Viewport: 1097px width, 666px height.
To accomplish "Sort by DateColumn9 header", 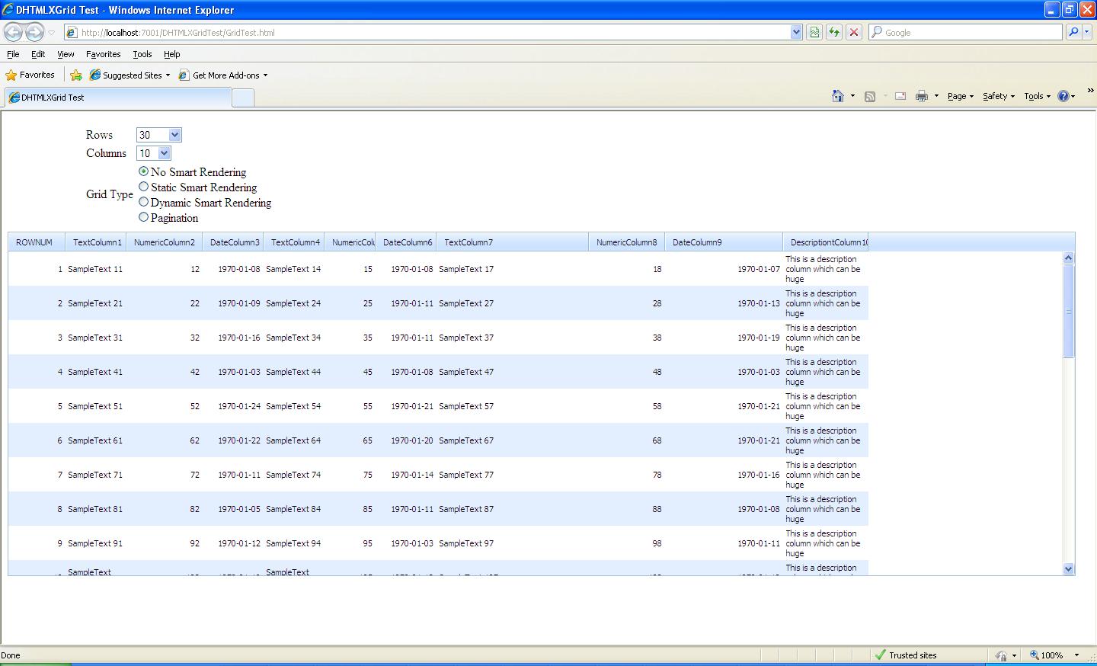I will click(x=724, y=242).
